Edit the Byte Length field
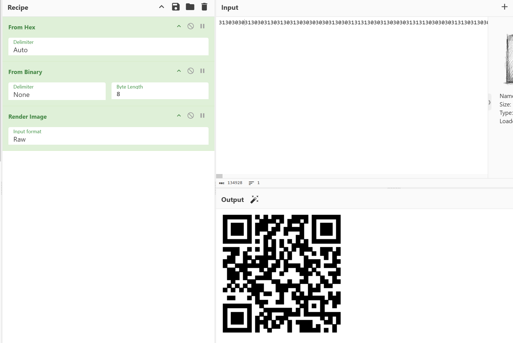Viewport: 513px width, 343px height. click(x=160, y=91)
